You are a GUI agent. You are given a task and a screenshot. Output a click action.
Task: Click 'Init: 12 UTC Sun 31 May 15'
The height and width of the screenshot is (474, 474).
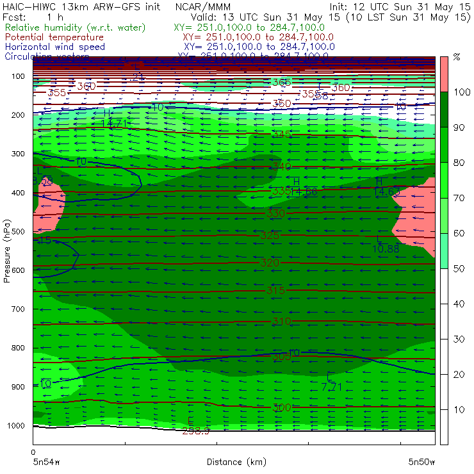coord(400,7)
